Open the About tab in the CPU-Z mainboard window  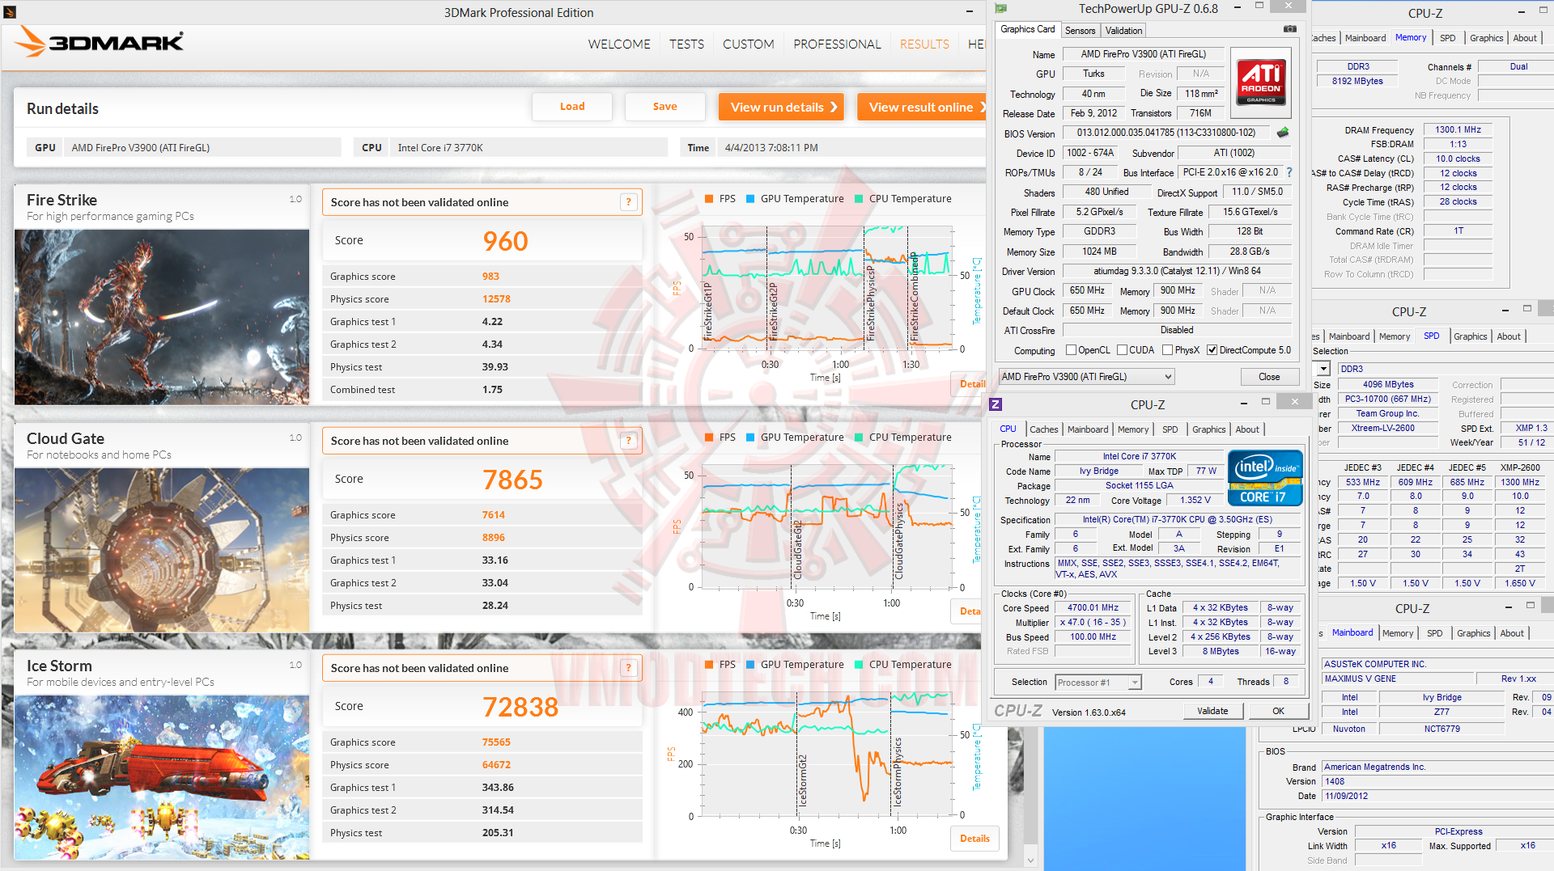(1511, 633)
